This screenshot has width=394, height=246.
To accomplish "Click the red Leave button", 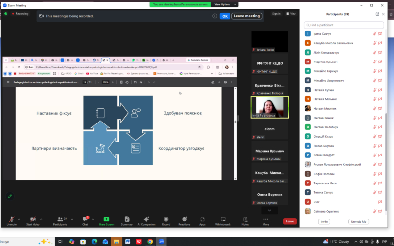I will pyautogui.click(x=290, y=221).
